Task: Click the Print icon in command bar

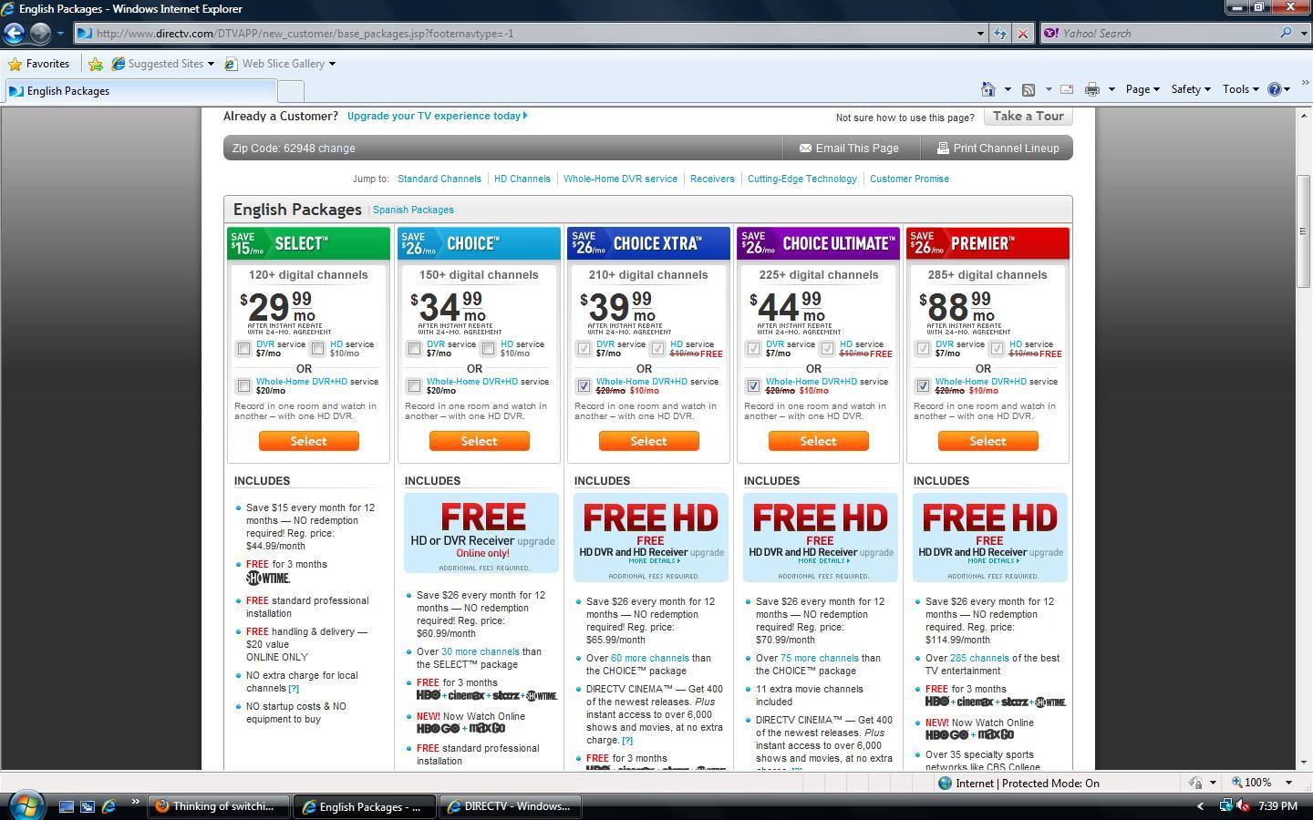Action: point(1091,89)
